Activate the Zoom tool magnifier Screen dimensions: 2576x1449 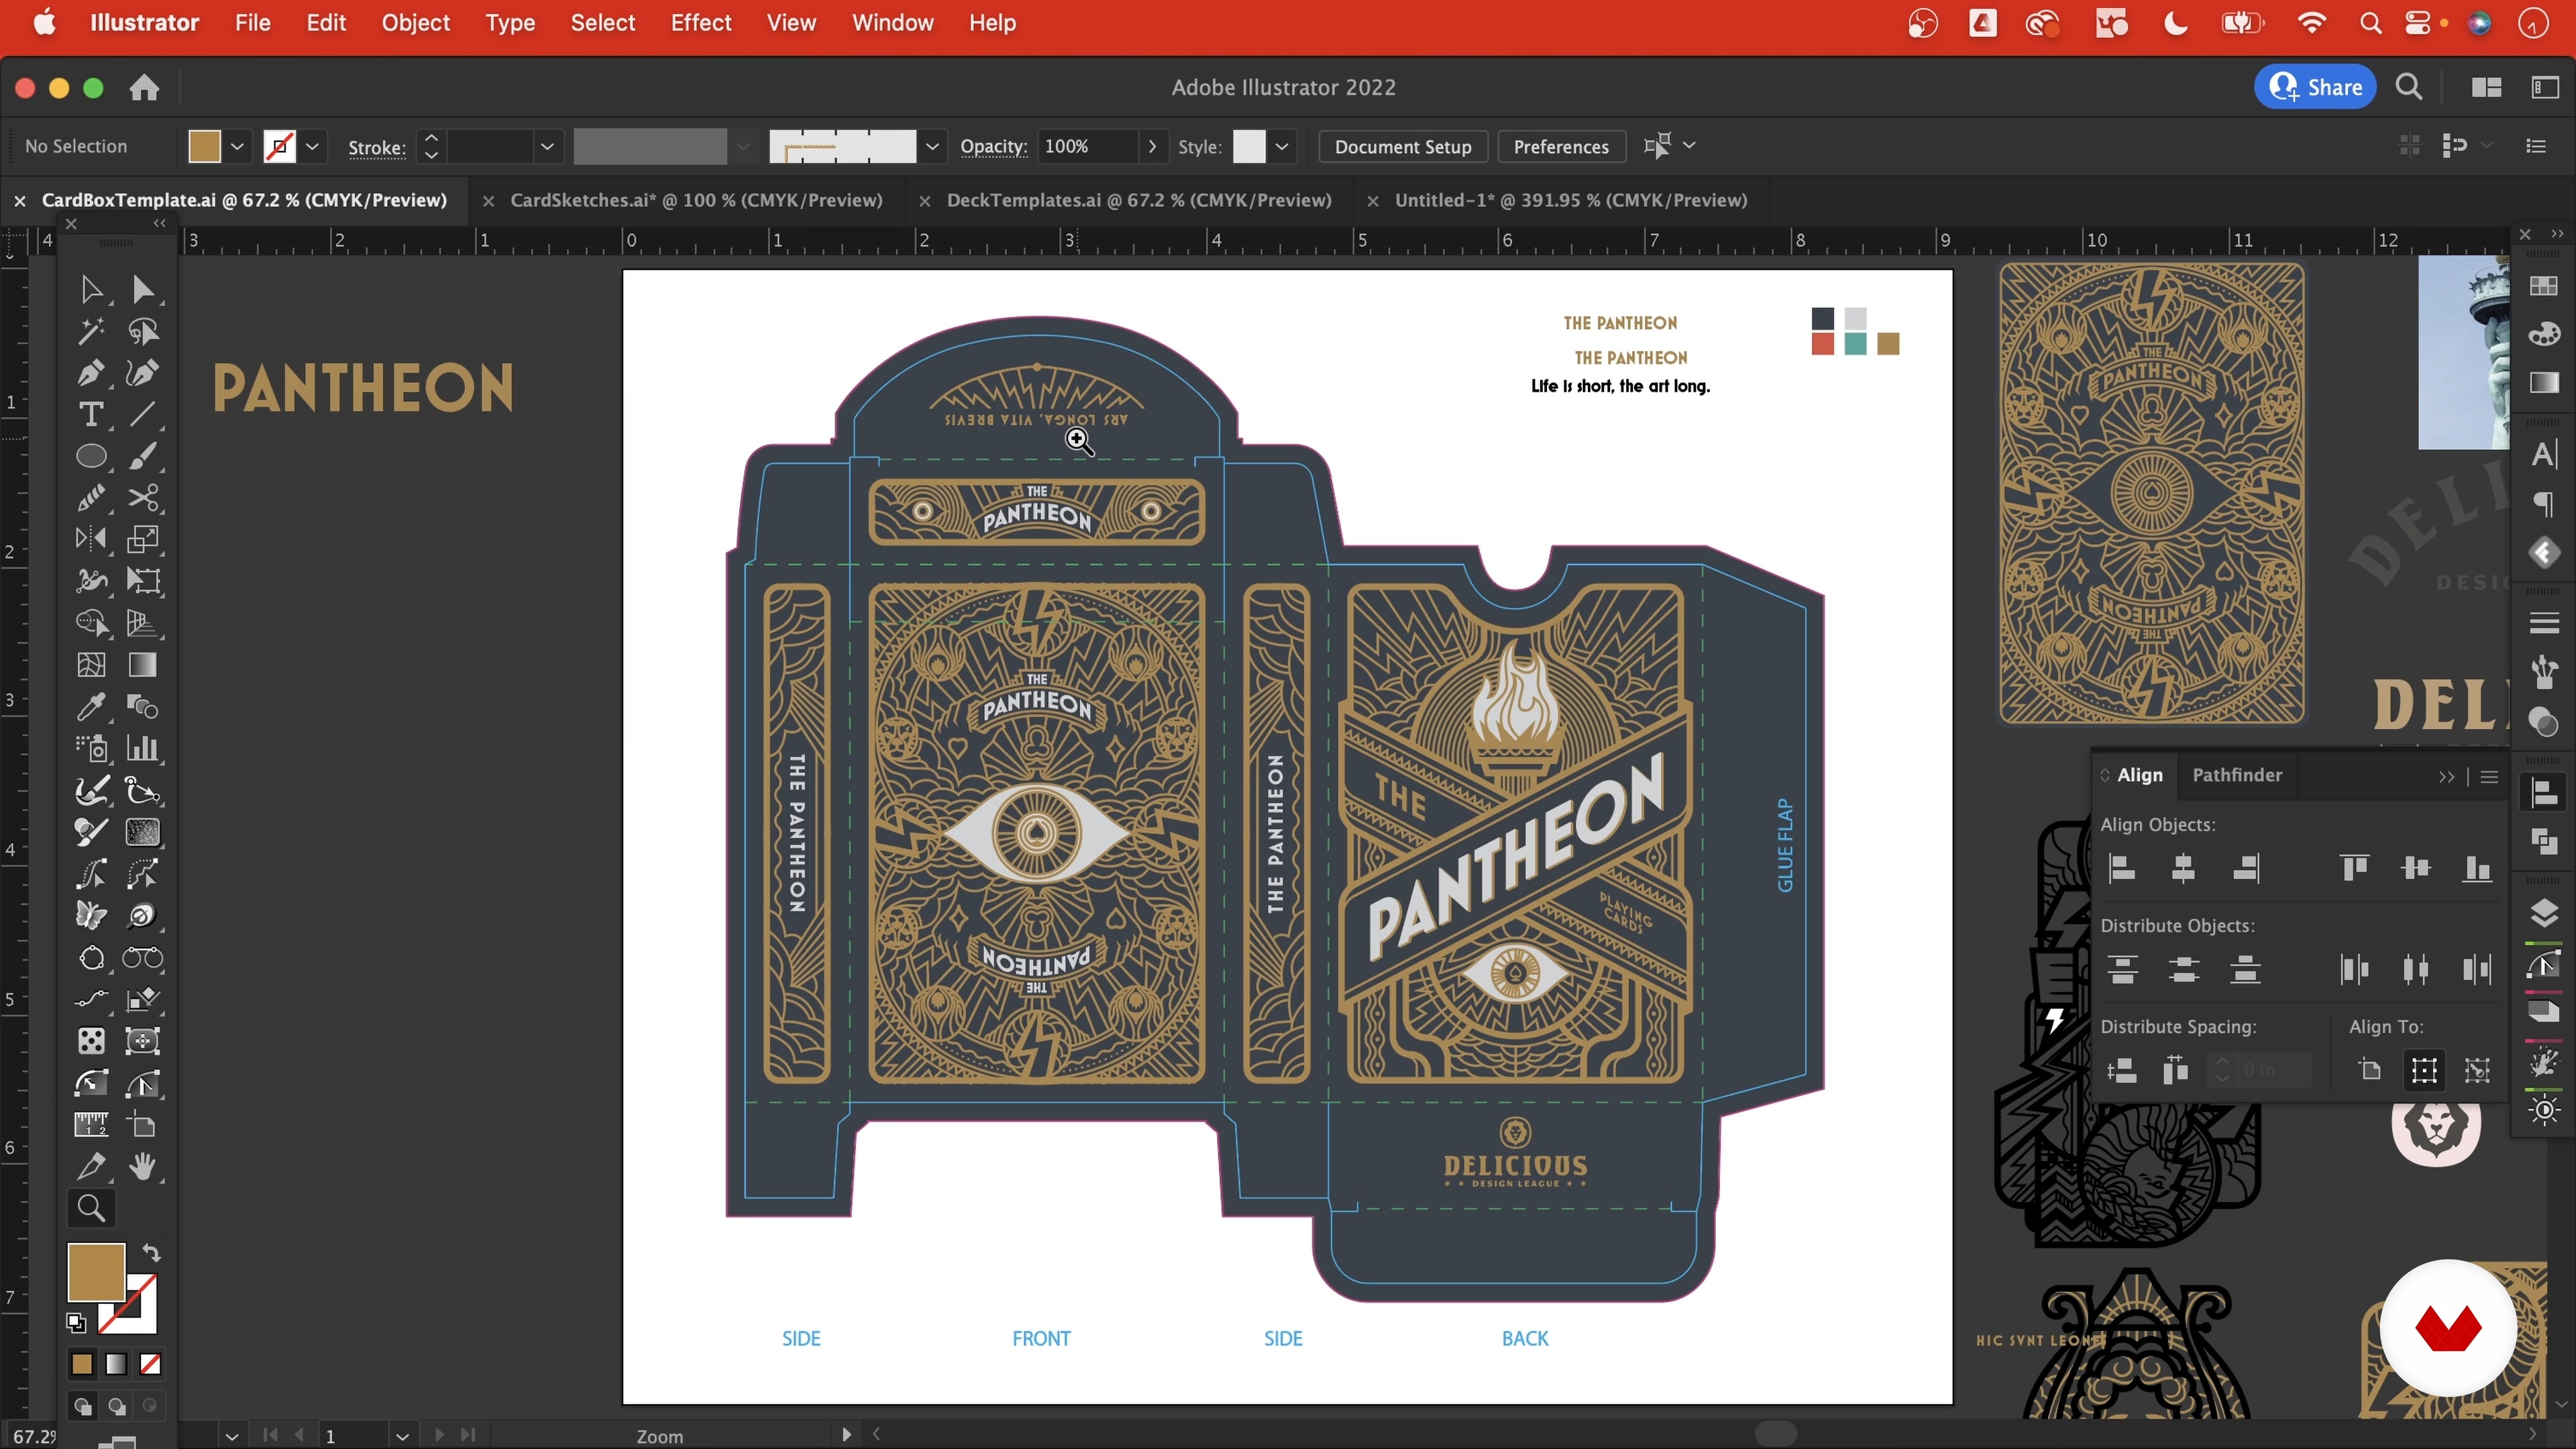pyautogui.click(x=91, y=1208)
